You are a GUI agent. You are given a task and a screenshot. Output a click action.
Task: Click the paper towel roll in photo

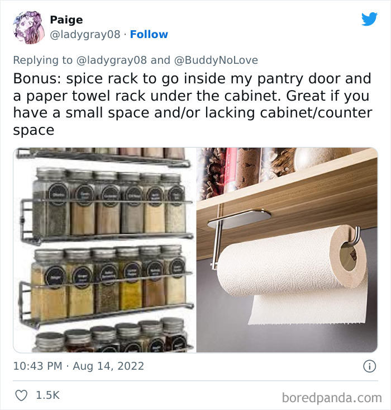[293, 275]
